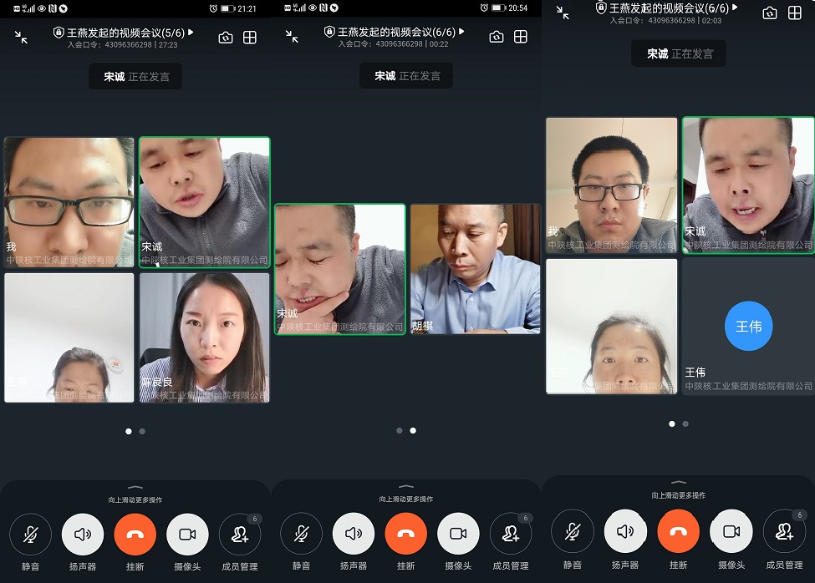Expand the 向上滑动更多操作 handle in the middle screen

(x=406, y=487)
